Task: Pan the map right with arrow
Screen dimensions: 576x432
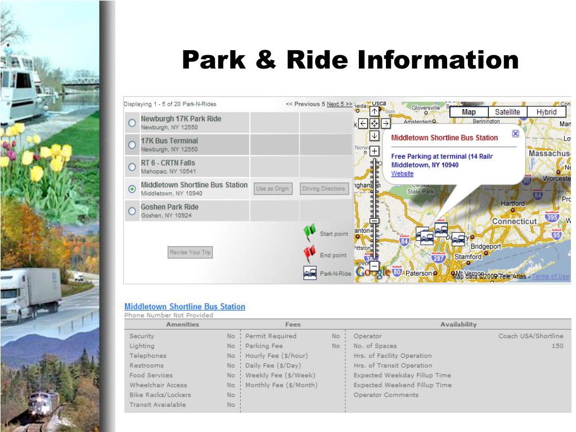Action: (385, 123)
